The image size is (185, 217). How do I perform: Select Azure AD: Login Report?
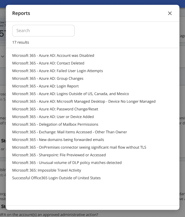pyautogui.click(x=45, y=86)
